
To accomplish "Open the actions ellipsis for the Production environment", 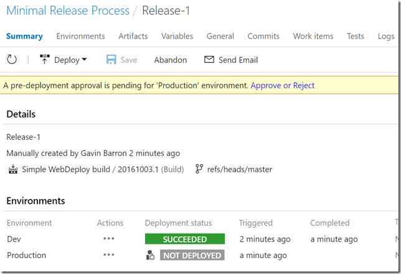I will [110, 255].
